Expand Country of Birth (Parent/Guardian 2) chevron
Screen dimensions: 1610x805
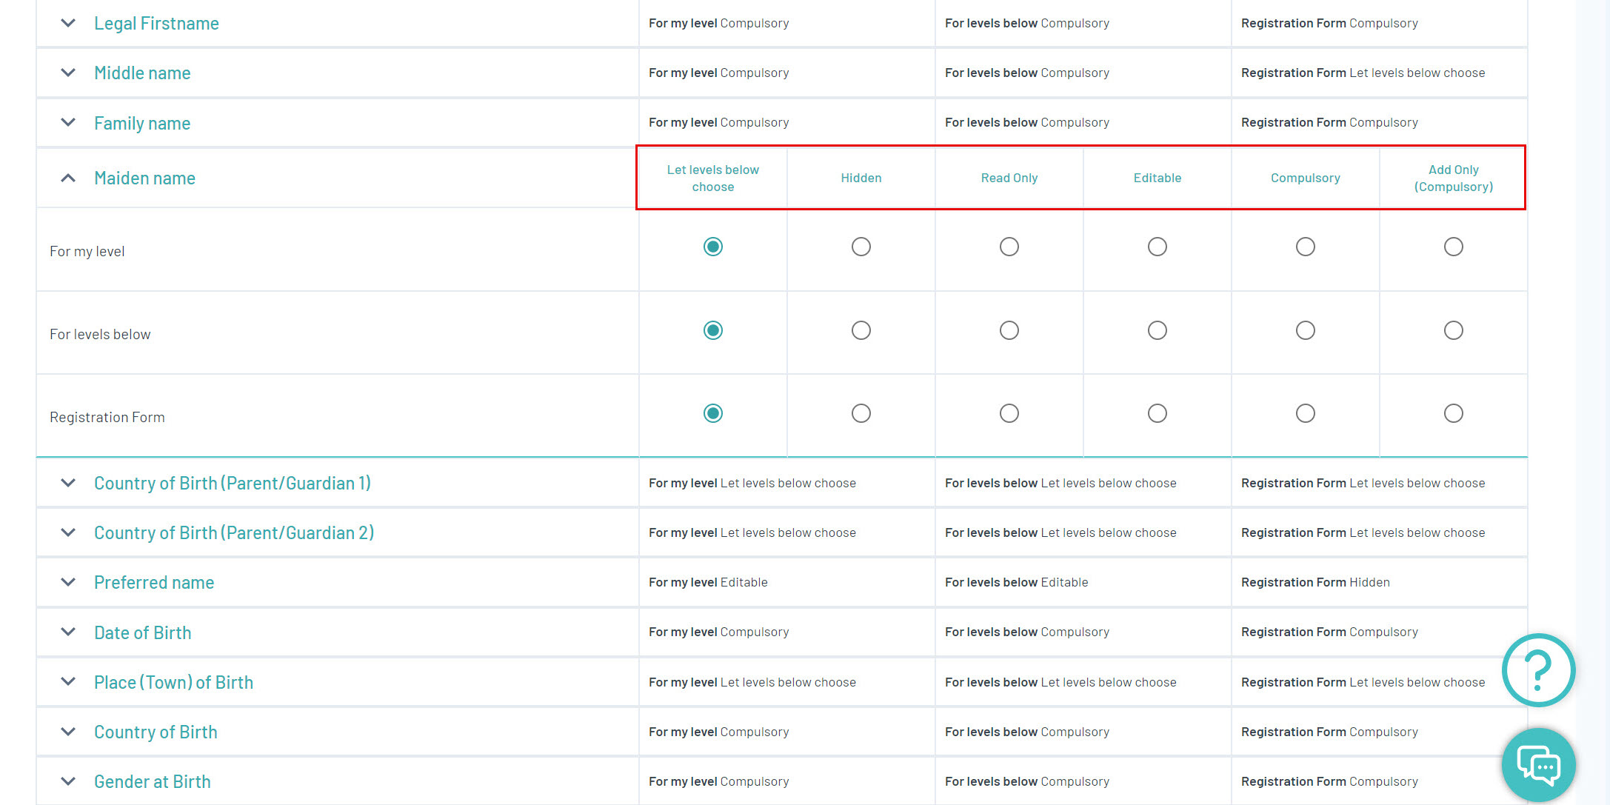pyautogui.click(x=68, y=532)
